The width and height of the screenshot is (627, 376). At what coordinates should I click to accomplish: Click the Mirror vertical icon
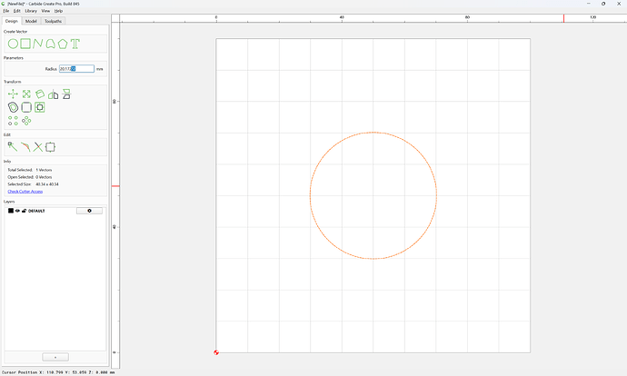tap(66, 94)
